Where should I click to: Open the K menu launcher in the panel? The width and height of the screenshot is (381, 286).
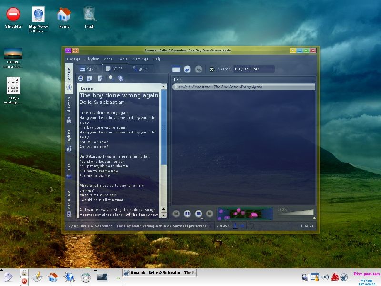[8, 277]
